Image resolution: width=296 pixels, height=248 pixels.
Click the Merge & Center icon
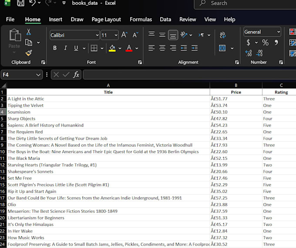(x=222, y=48)
